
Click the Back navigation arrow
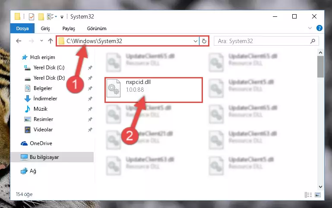click(19, 41)
